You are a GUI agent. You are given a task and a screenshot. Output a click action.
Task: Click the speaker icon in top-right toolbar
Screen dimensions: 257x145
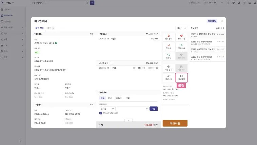tap(228, 3)
